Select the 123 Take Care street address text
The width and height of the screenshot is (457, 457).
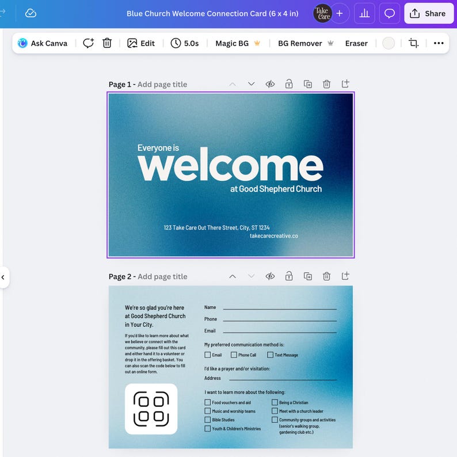[216, 227]
